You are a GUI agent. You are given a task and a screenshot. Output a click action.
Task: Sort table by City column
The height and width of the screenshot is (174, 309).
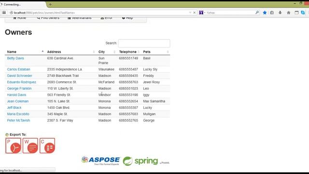pyautogui.click(x=107, y=52)
